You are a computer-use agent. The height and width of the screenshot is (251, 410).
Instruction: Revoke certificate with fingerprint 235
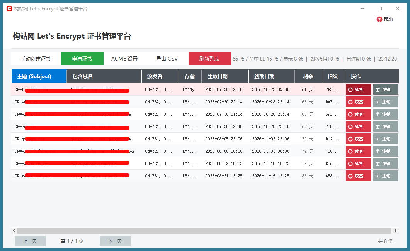[x=386, y=126]
